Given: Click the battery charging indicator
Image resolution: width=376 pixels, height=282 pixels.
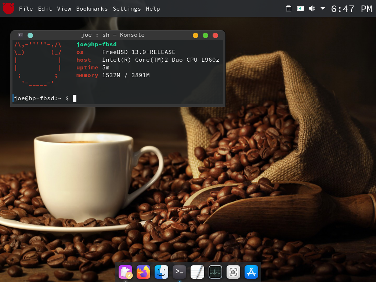Looking at the screenshot, I should point(300,8).
